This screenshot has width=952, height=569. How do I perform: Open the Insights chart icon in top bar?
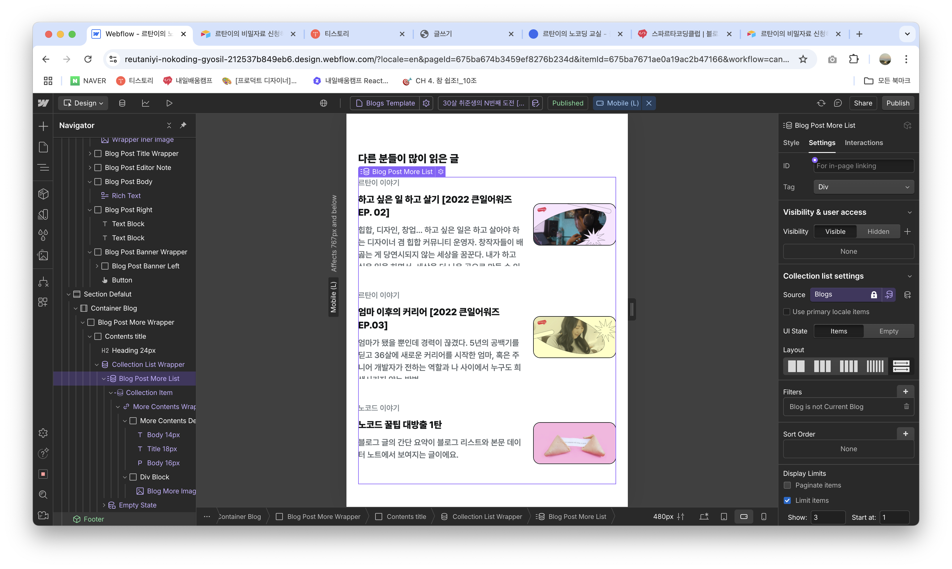click(x=145, y=103)
